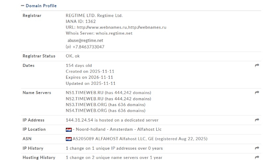
Task: Click the arrow icon in Dates row
Action: click(257, 66)
